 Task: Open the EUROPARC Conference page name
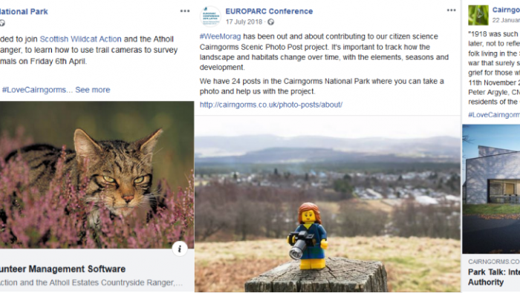pos(269,11)
